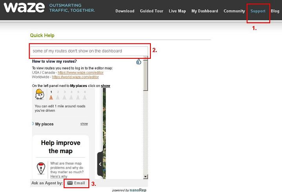The image size is (282, 192).
Task: Open the Support menu item
Action: pos(258,11)
